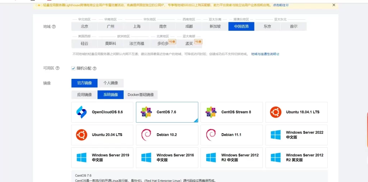Select the 广州 region
368x182 pixels.
click(111, 27)
